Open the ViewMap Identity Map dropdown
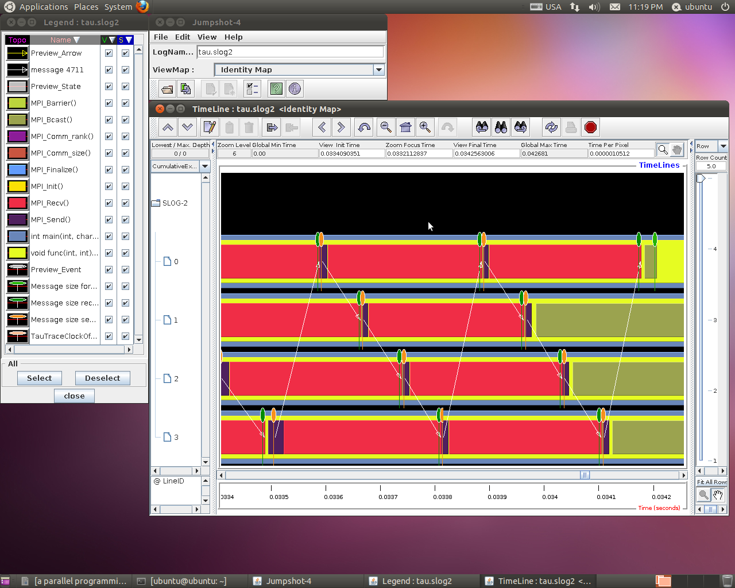The image size is (735, 588). click(378, 69)
